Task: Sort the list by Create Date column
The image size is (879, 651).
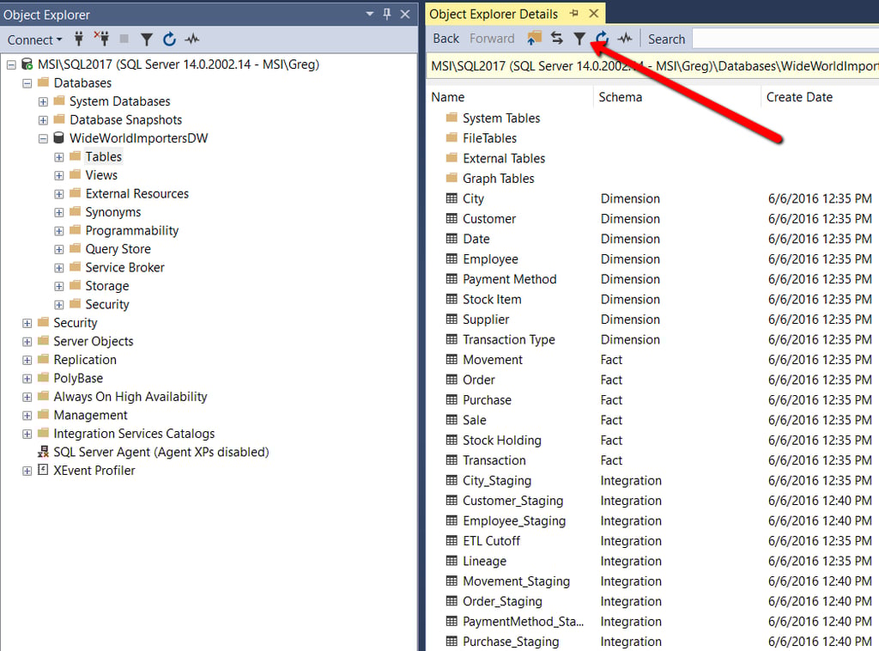Action: tap(799, 97)
